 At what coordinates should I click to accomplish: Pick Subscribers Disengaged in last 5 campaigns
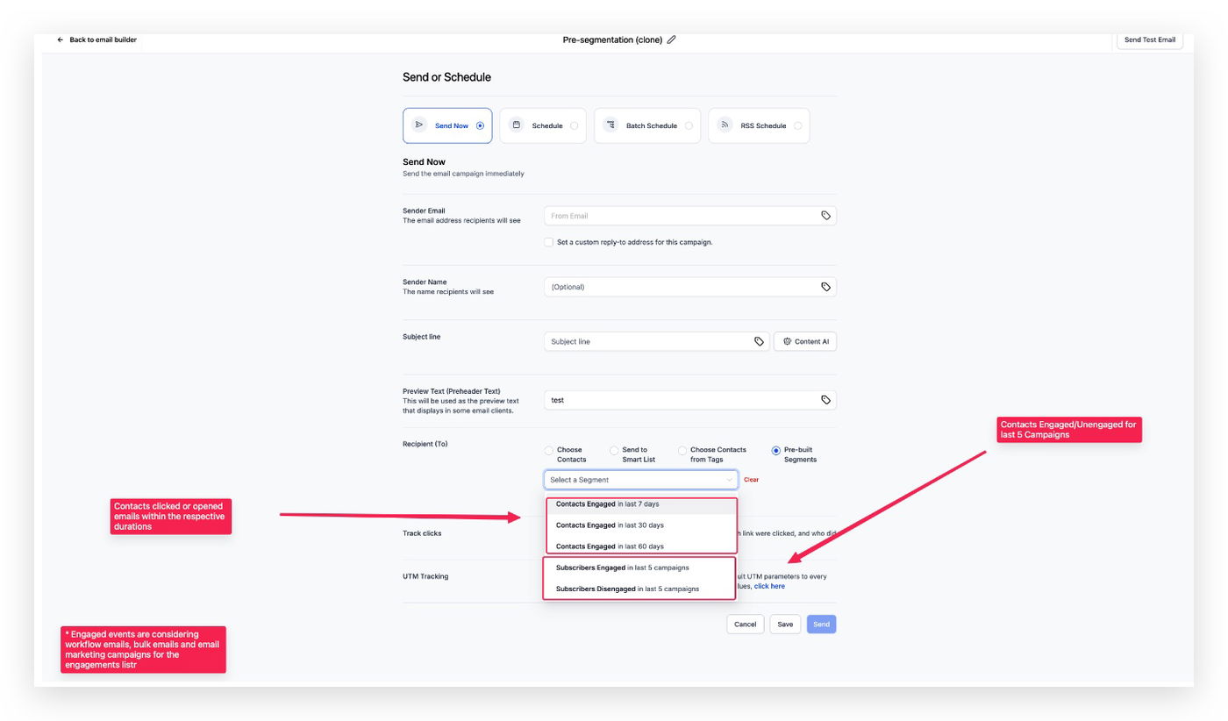click(627, 589)
